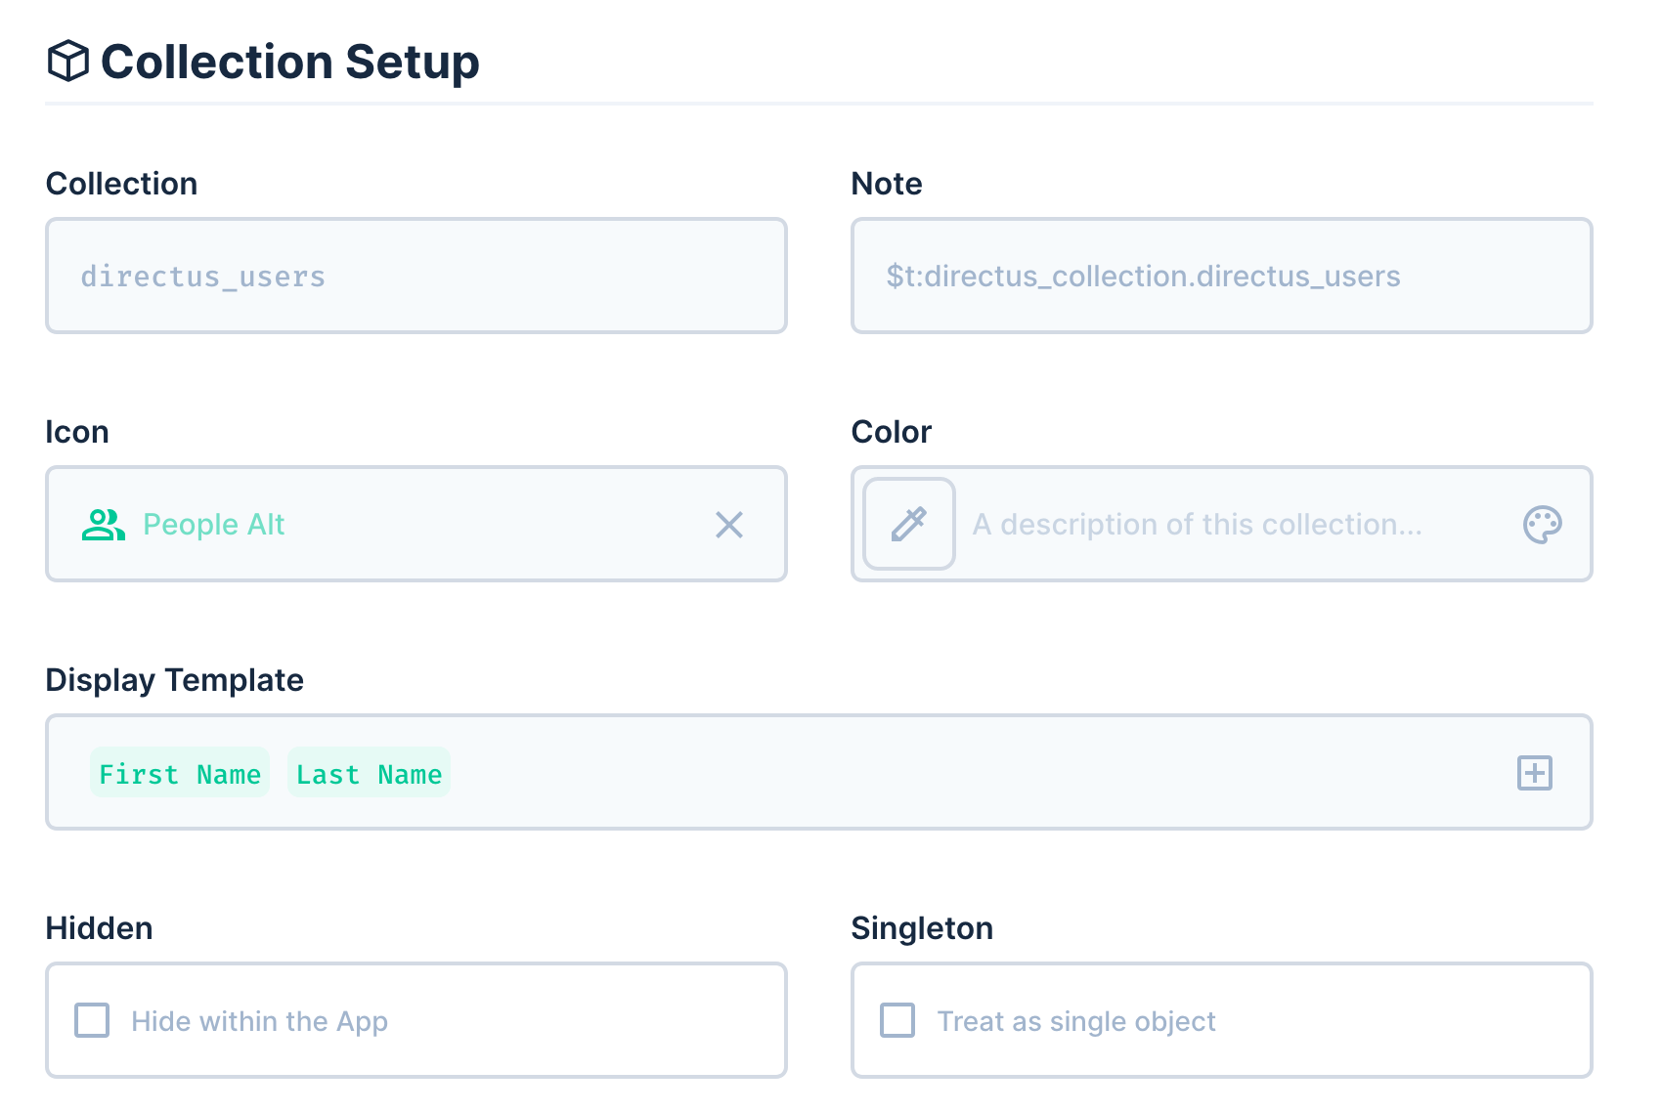Enable Hide within the App checkbox

coord(92,1020)
